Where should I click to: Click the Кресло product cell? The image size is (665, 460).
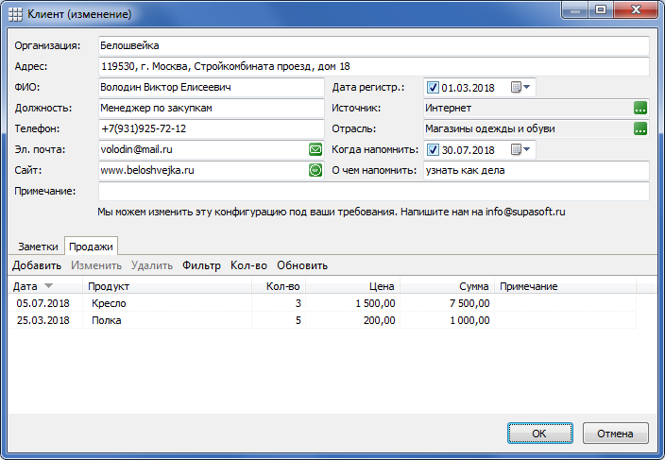pos(167,303)
